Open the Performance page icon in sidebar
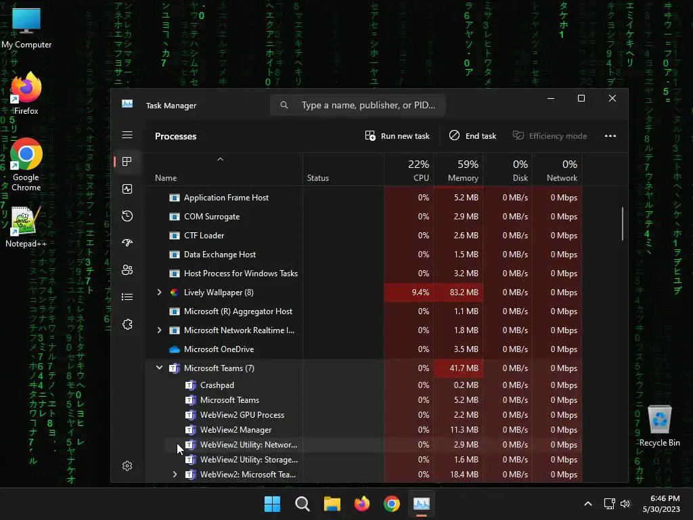Viewport: 693px width, 520px height. point(127,189)
